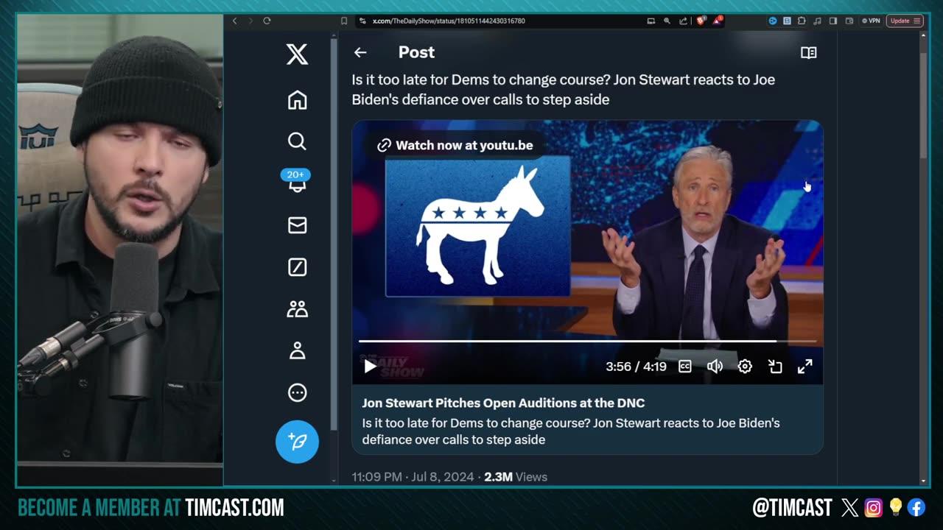This screenshot has height=530, width=943.
Task: Open site settings icon beside the URL
Action: (x=362, y=21)
